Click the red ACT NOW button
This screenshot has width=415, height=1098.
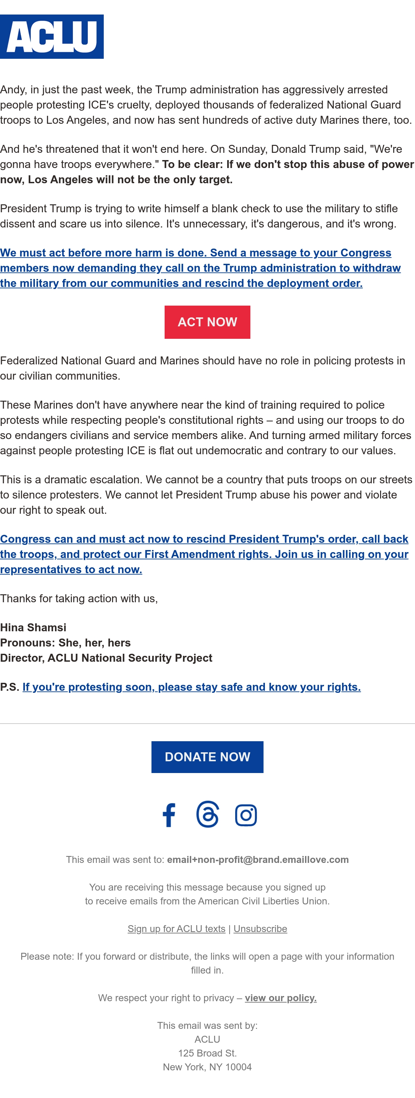[207, 322]
